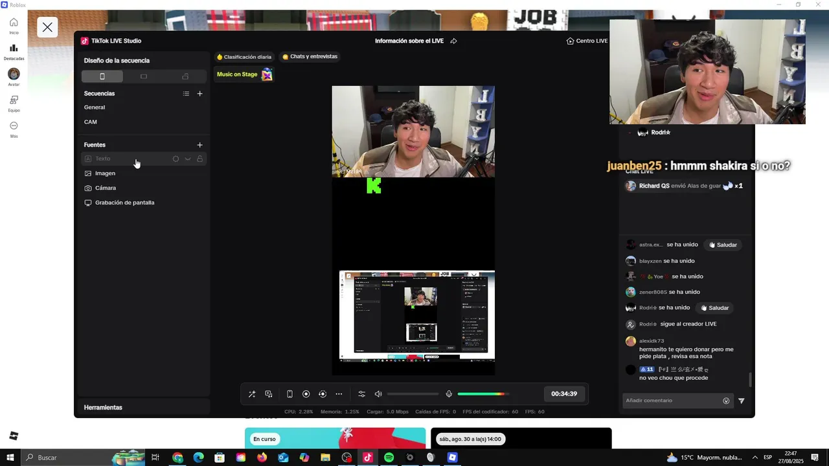Open the three-dot more options menu

tap(339, 394)
